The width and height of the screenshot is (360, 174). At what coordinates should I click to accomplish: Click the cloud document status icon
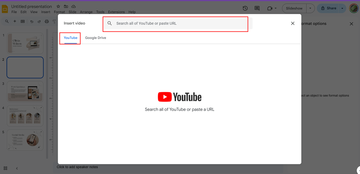pos(73,6)
